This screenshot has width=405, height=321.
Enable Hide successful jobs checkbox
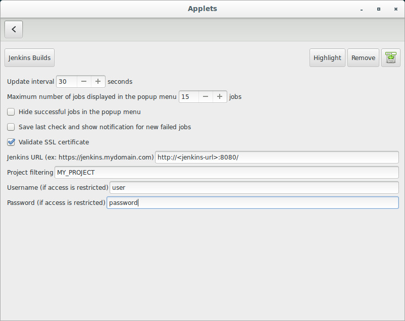pos(11,112)
